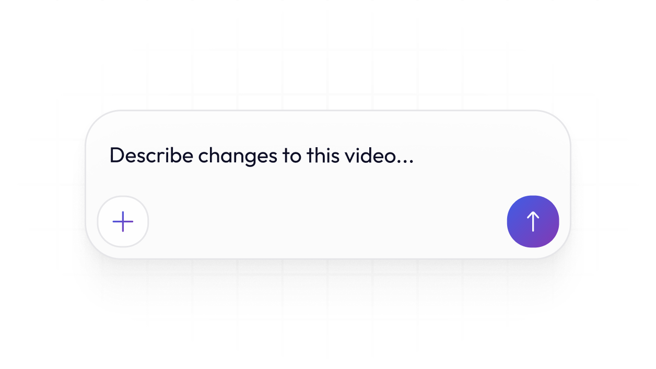Click the placeholder text 'Describe changes to this video…'
Image resolution: width=656 pixels, height=369 pixels.
click(x=261, y=156)
